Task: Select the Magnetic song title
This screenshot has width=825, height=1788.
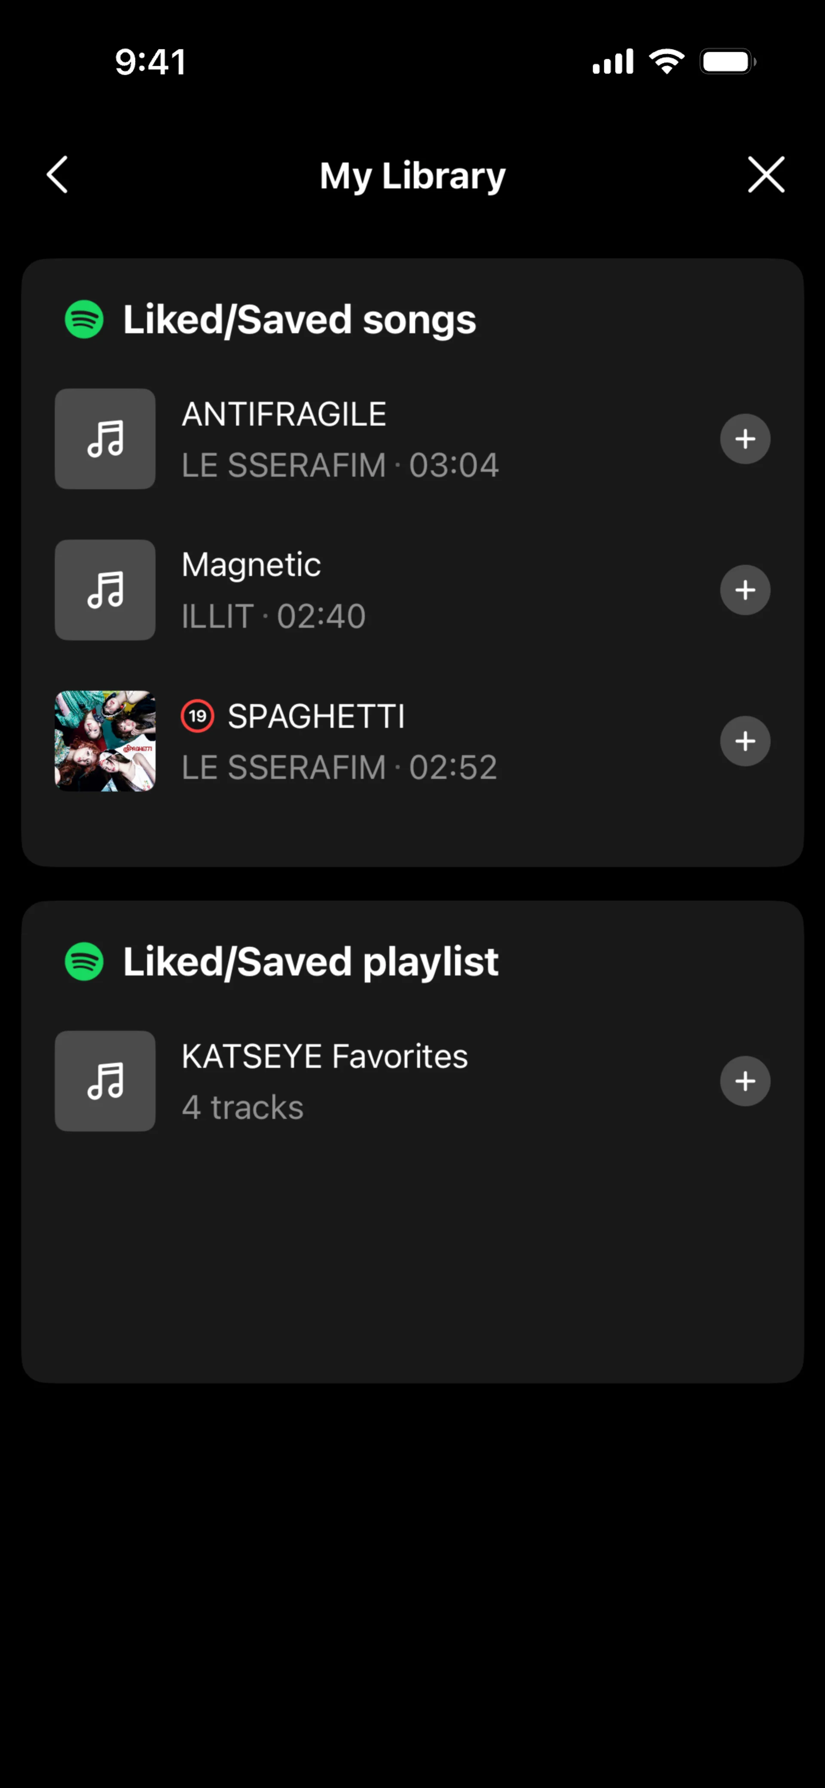Action: 251,564
